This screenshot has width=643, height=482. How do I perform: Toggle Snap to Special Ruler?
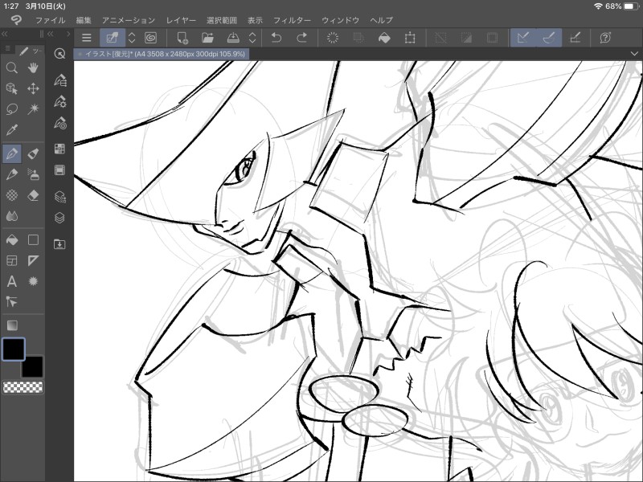pyautogui.click(x=548, y=38)
